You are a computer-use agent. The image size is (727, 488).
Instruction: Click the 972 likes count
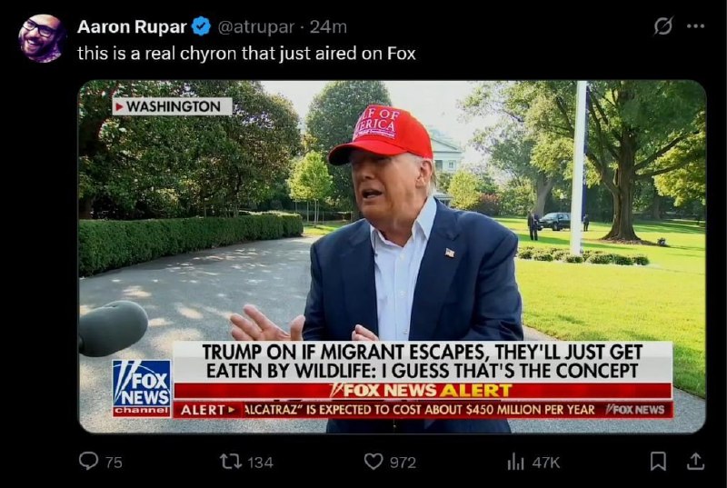(x=403, y=463)
